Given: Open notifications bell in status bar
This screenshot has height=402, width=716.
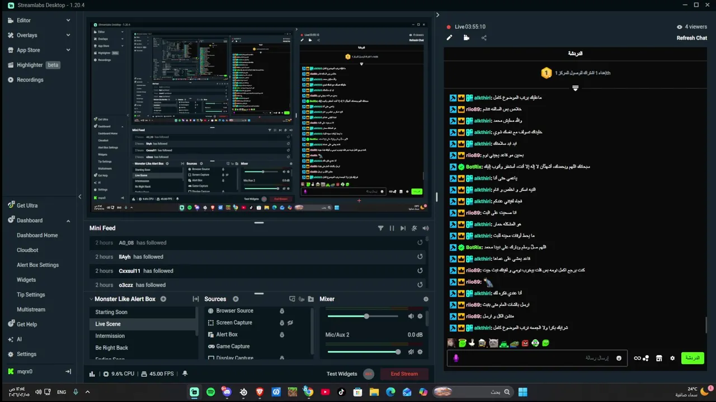Looking at the screenshot, I should coord(185,374).
